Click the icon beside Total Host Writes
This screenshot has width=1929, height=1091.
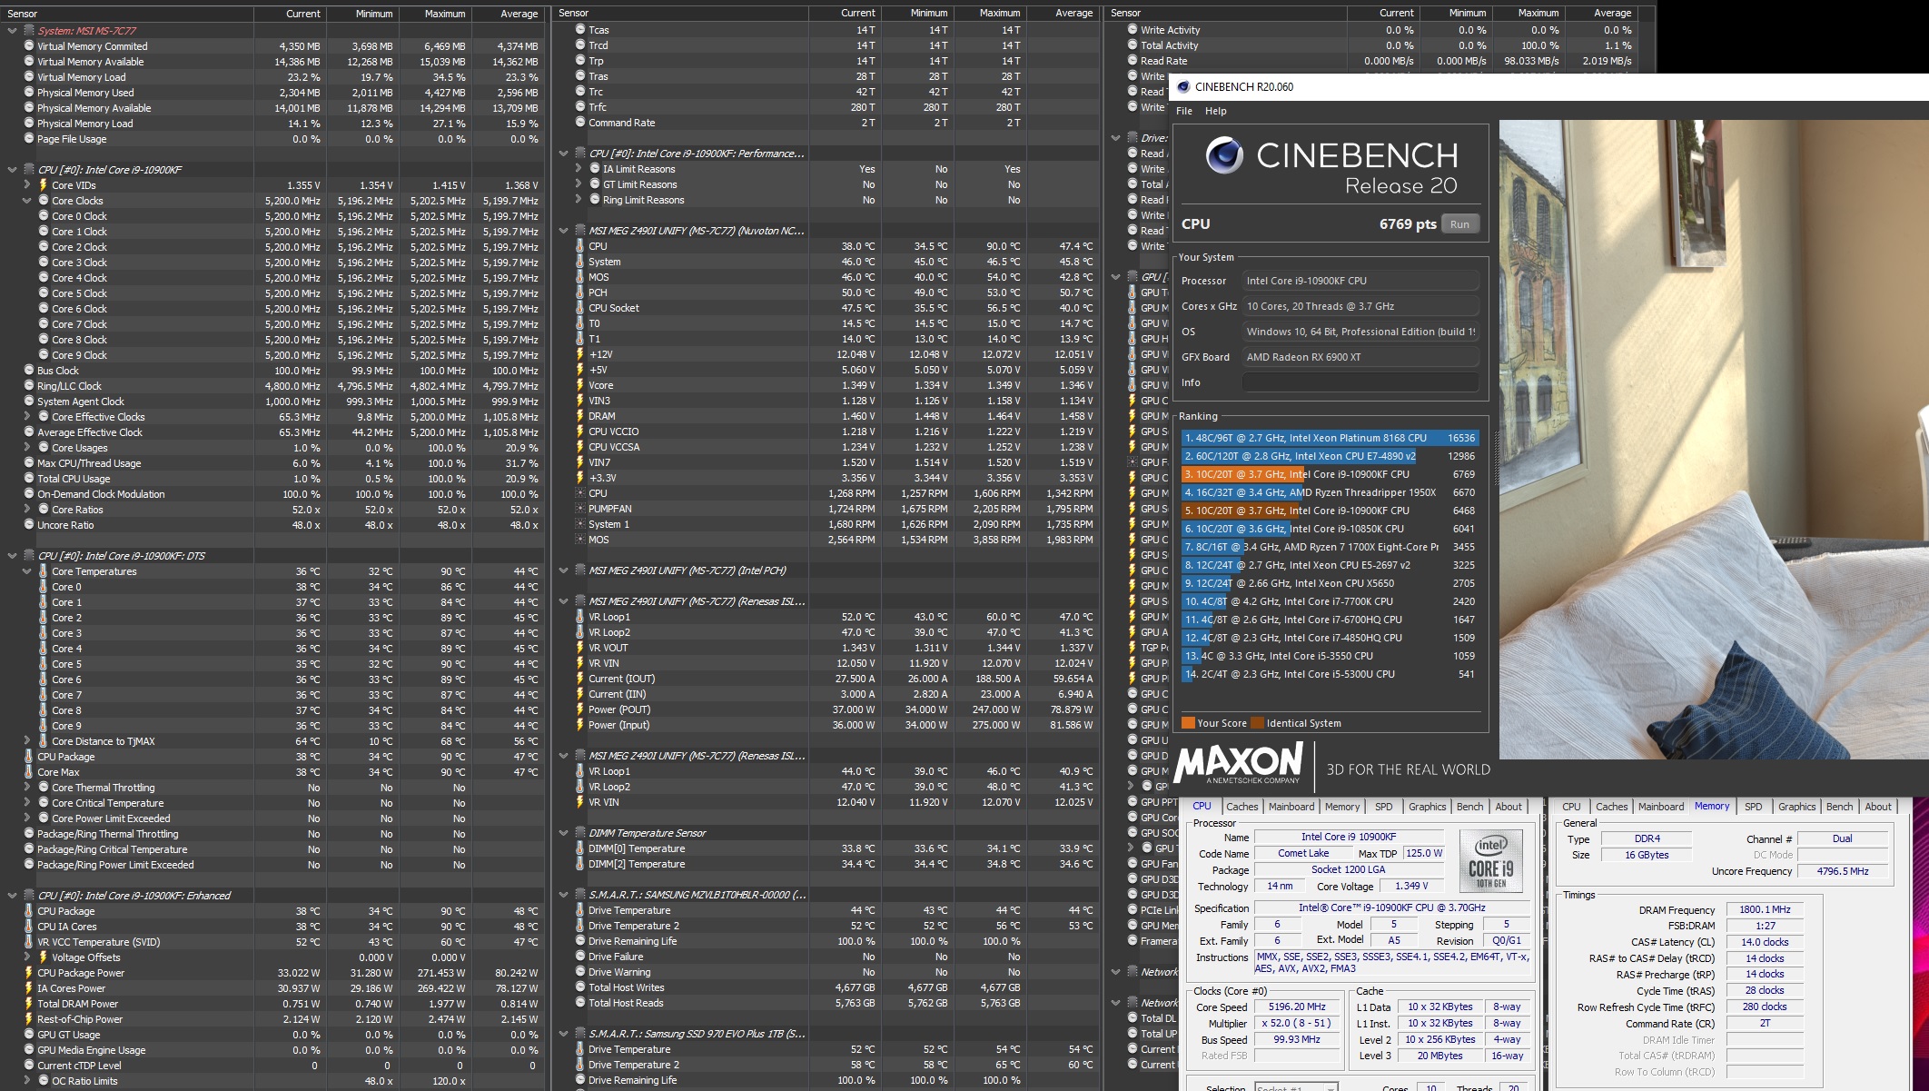580,987
